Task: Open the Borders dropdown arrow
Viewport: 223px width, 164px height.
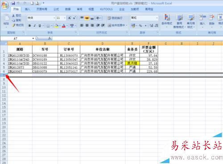Action: [52, 26]
